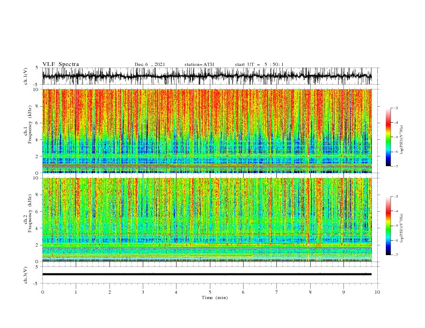Click time axis tick label "1"
This screenshot has height=328, width=425.
coord(76,292)
